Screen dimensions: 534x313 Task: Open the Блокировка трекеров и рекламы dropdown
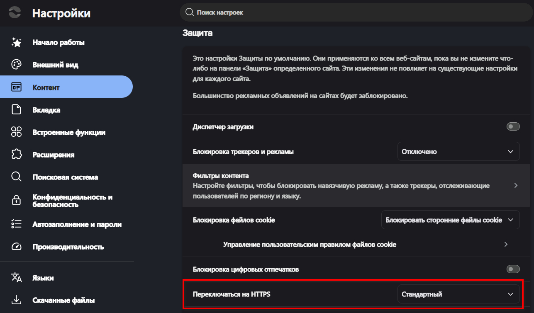pyautogui.click(x=458, y=152)
